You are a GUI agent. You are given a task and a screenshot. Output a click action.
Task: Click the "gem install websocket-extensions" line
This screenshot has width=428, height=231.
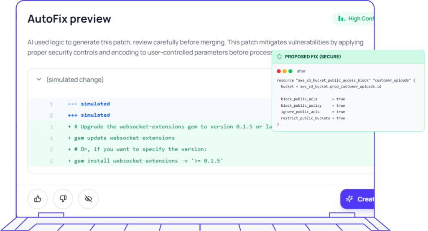pyautogui.click(x=145, y=161)
